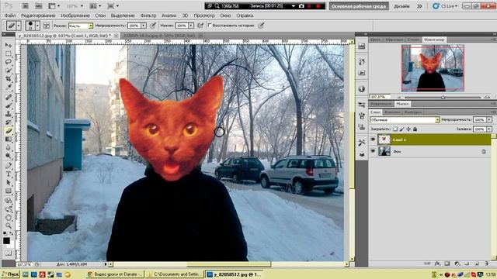Enable airbrush mode next to flow field

point(200,26)
